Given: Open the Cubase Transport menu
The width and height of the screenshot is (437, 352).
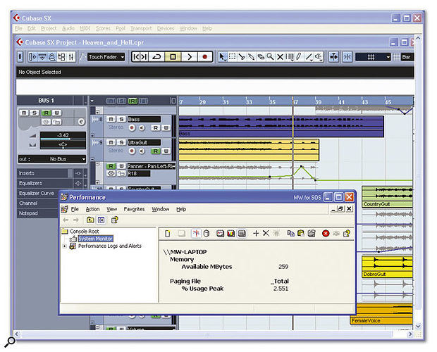Looking at the screenshot, I should [141, 28].
